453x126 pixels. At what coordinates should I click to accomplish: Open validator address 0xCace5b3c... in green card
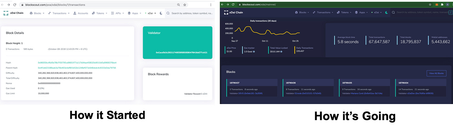182,52
